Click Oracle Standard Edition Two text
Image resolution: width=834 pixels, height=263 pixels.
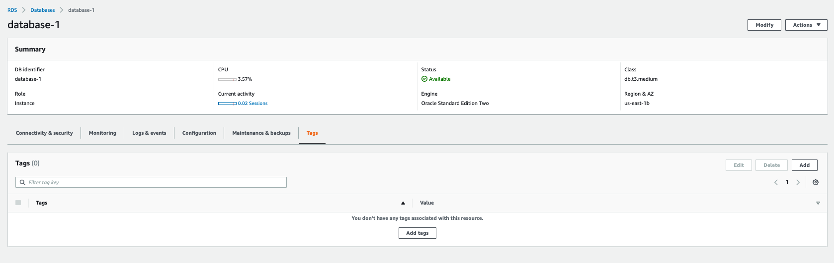[455, 104]
